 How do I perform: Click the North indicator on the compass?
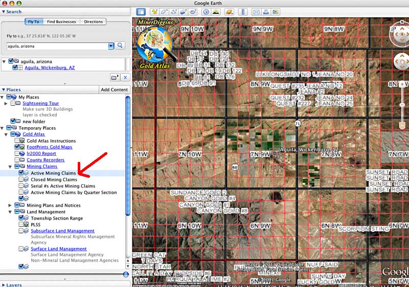pos(402,22)
